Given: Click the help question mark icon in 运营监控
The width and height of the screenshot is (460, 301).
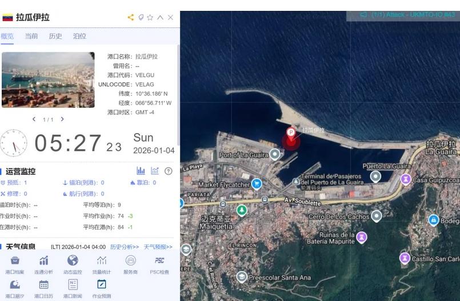Looking at the screenshot, I should point(169,171).
